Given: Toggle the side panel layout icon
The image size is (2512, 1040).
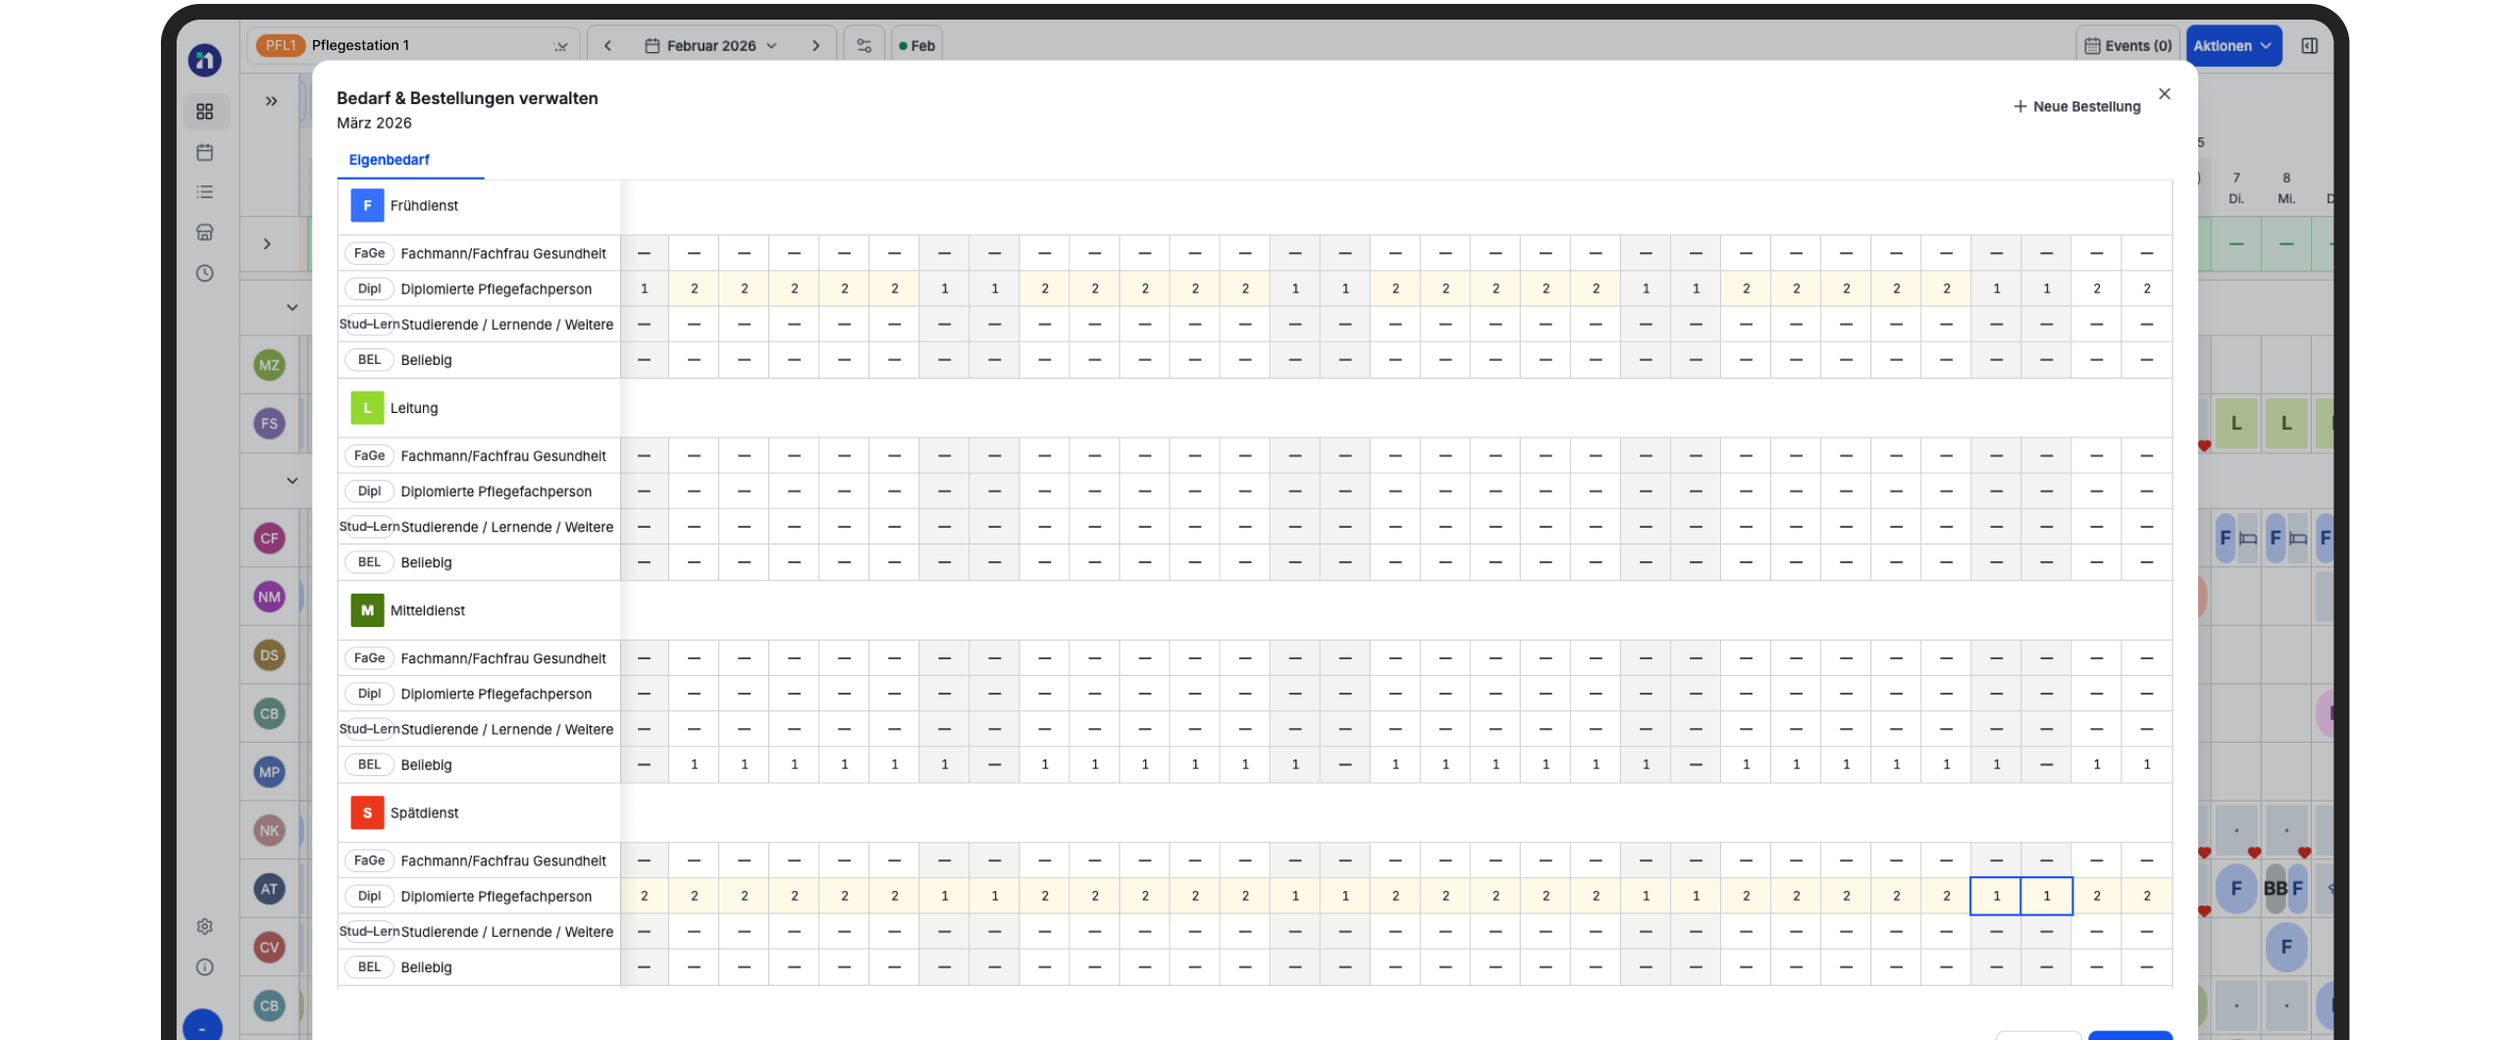Looking at the screenshot, I should tap(2309, 45).
